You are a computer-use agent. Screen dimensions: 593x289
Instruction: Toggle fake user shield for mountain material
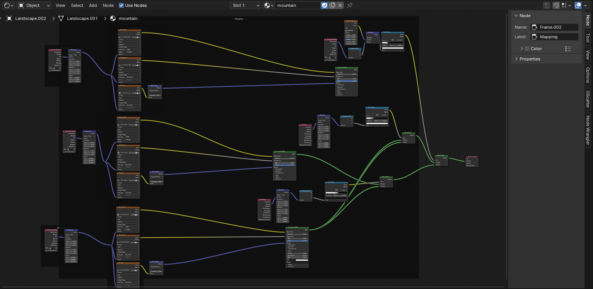(x=325, y=5)
